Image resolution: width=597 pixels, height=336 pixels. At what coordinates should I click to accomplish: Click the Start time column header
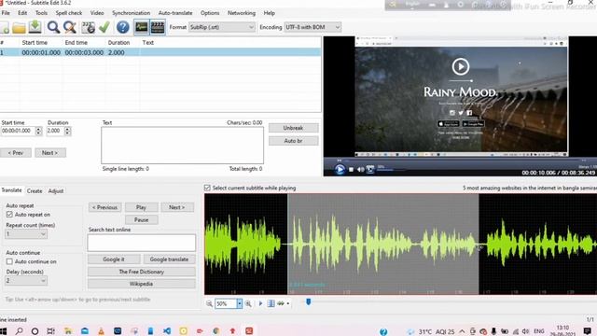click(x=35, y=43)
